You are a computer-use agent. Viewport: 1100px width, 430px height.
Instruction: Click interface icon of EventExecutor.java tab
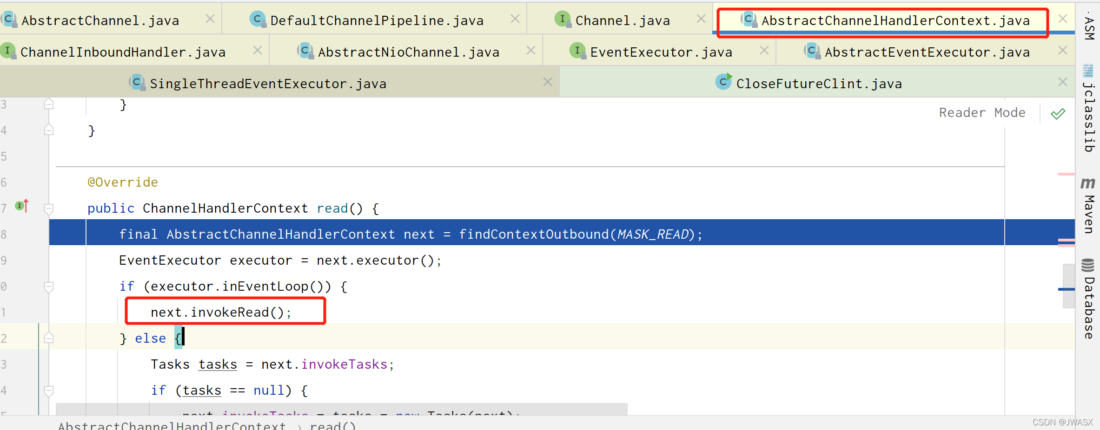[578, 51]
